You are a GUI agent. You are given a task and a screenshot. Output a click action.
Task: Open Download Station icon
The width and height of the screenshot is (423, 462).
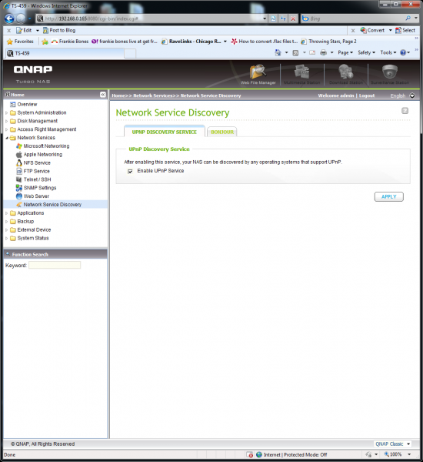(346, 75)
